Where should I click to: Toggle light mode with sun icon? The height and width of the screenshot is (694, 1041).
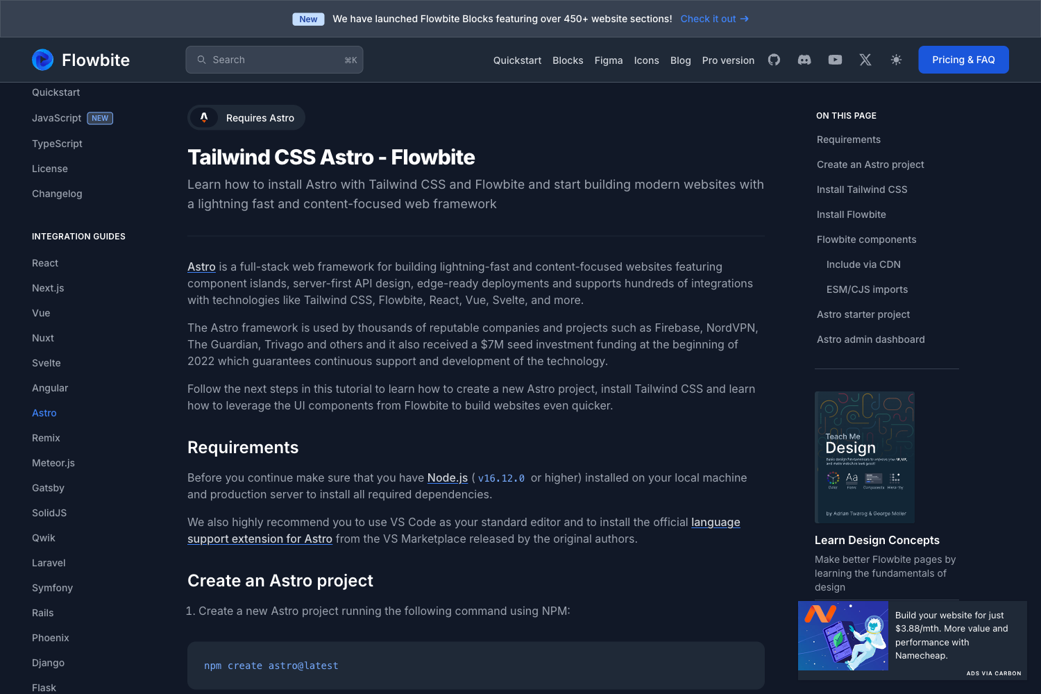click(x=896, y=60)
